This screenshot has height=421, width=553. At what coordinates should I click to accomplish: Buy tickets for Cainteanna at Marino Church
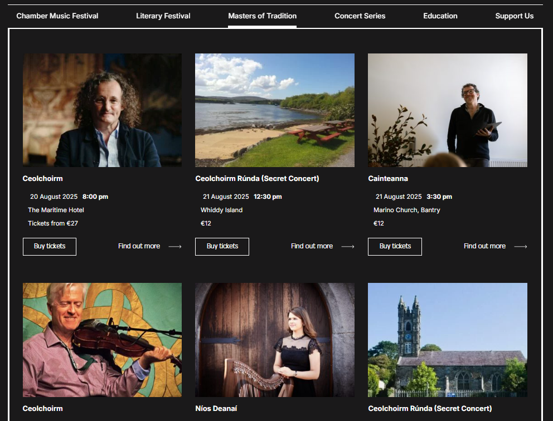pyautogui.click(x=395, y=246)
